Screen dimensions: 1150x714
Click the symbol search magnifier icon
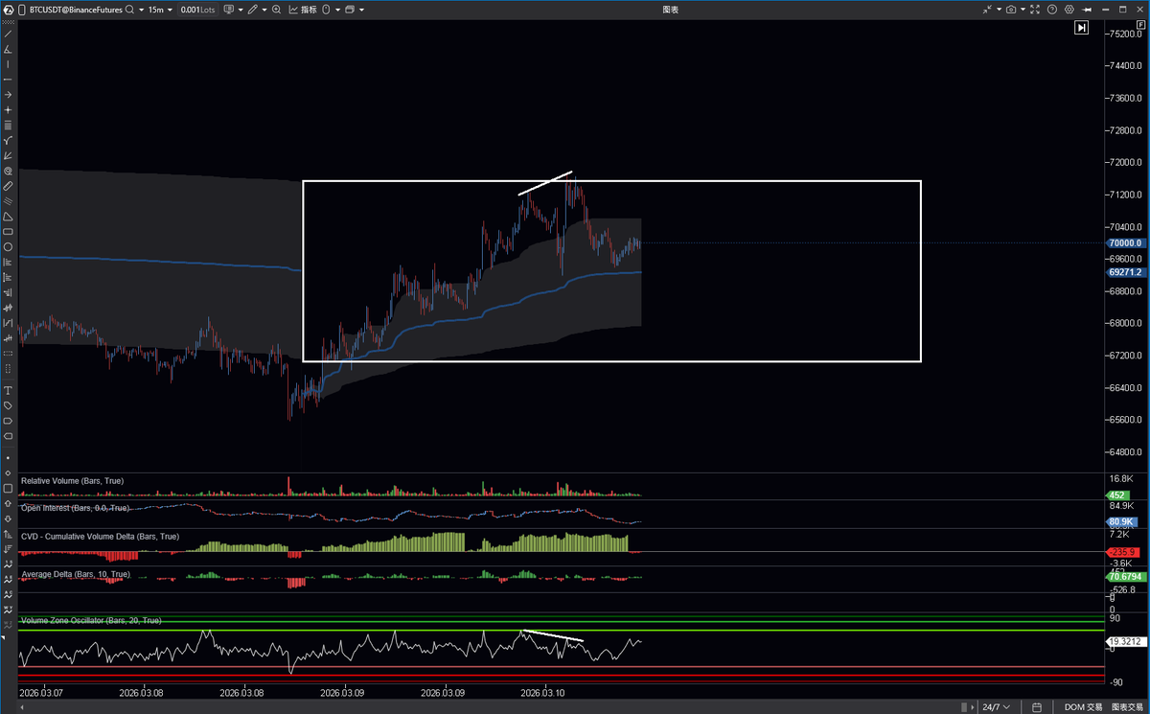129,10
